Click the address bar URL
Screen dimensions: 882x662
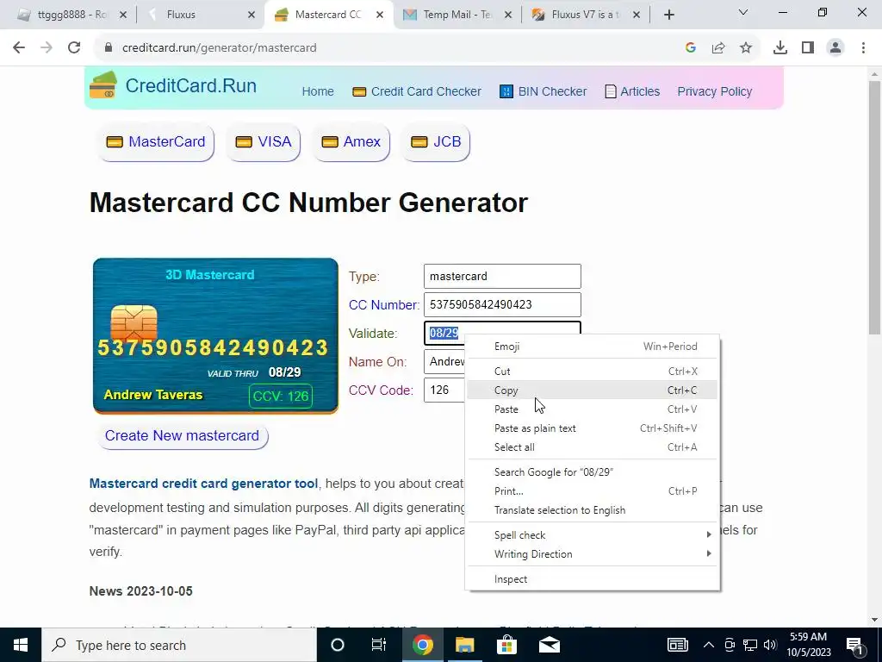coord(220,48)
